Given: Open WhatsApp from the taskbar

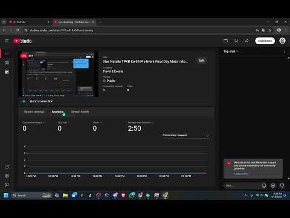Looking at the screenshot, I should (132, 195).
